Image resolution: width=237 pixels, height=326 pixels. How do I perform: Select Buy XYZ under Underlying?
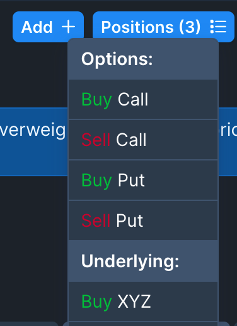click(x=143, y=301)
